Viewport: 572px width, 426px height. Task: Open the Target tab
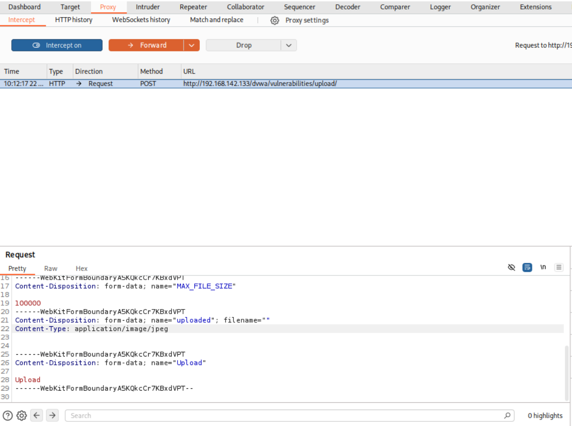click(x=70, y=7)
